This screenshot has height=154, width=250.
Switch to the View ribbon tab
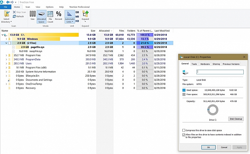38,7
